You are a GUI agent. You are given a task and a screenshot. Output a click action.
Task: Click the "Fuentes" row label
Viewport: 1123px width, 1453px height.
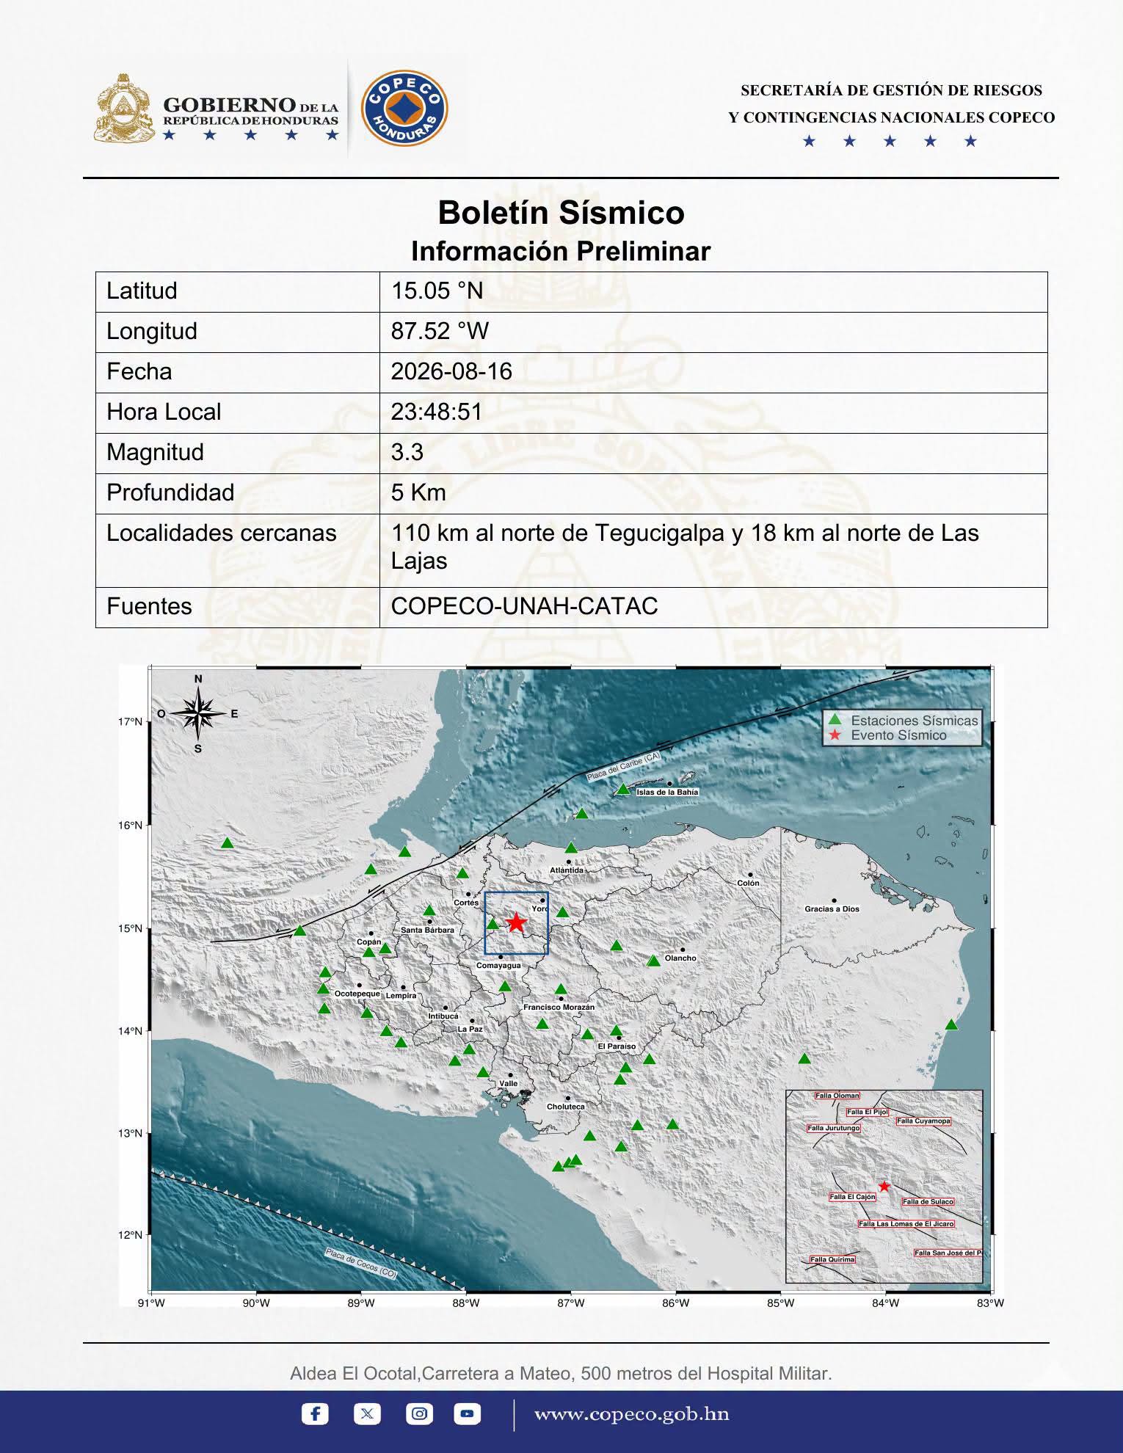point(149,606)
